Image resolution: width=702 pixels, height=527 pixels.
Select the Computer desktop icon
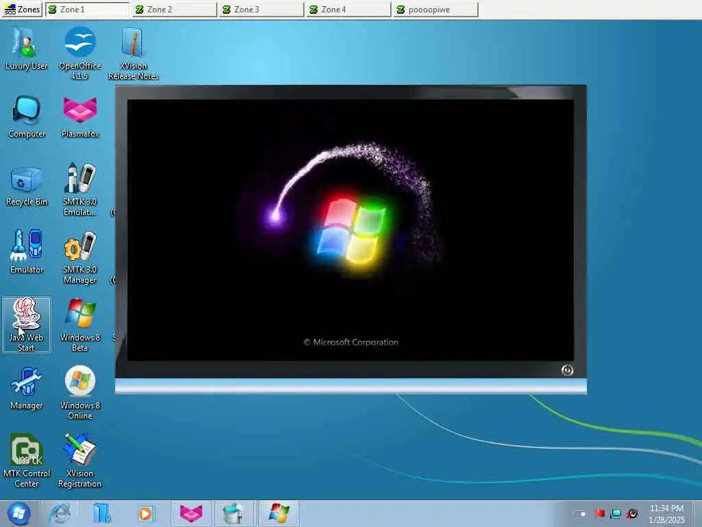(27, 117)
